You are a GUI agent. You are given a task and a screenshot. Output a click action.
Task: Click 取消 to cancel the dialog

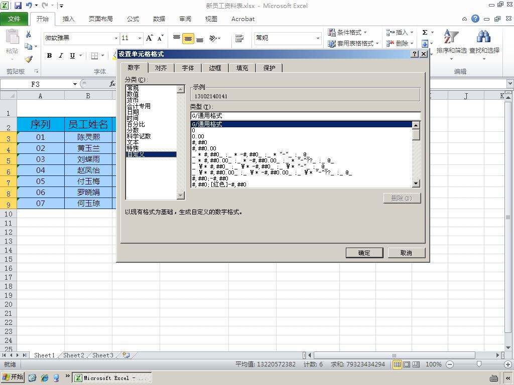(x=406, y=253)
